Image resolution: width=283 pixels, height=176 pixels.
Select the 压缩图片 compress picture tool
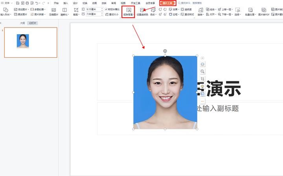point(53,11)
